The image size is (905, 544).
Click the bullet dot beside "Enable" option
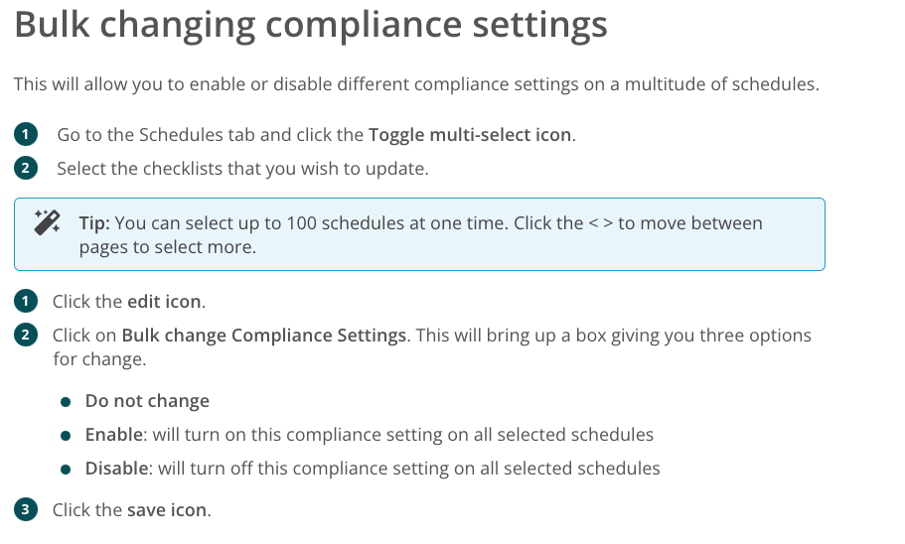point(66,436)
